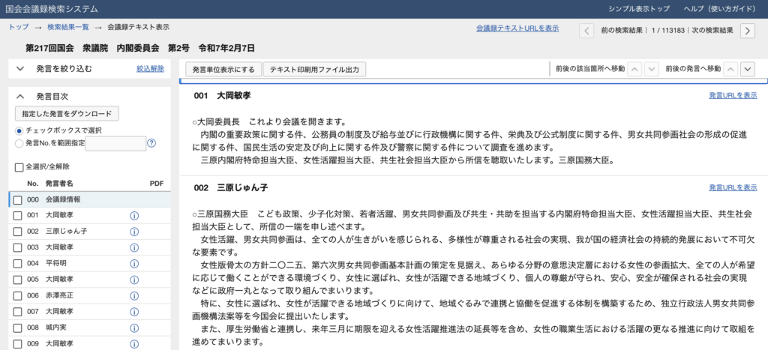The image size is (768, 350).
Task: Click the PDF info icon for 002 三原じゅん子
Action: [x=135, y=231]
